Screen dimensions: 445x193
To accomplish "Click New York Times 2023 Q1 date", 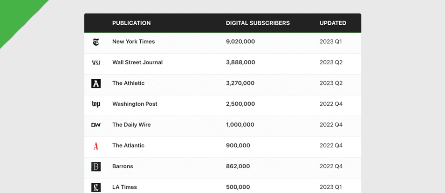I will pos(331,41).
